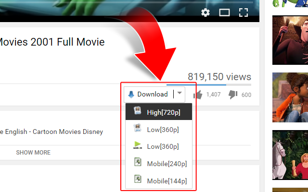Click the first Low[360p] MP4 file icon

click(x=138, y=128)
